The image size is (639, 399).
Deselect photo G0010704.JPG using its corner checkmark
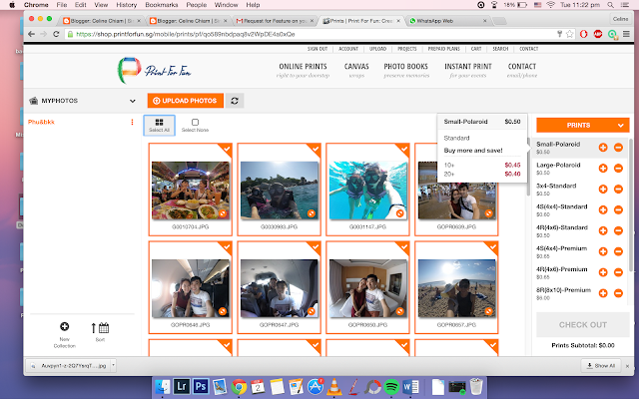tap(226, 150)
